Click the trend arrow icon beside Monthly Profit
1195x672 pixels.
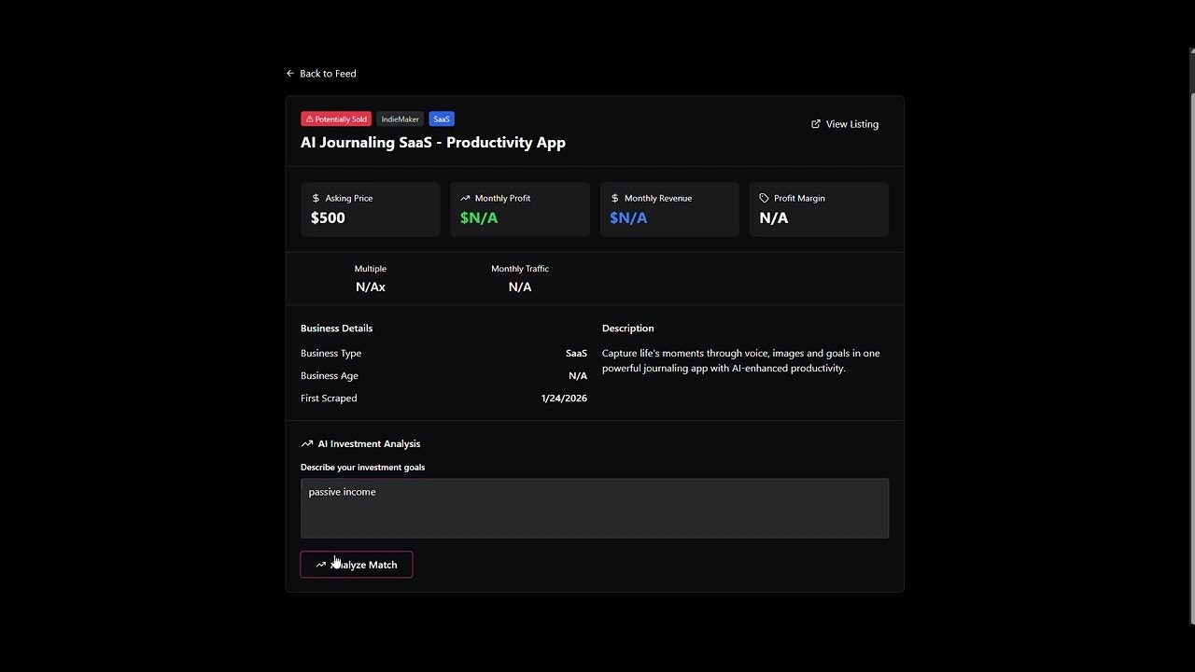(x=465, y=198)
